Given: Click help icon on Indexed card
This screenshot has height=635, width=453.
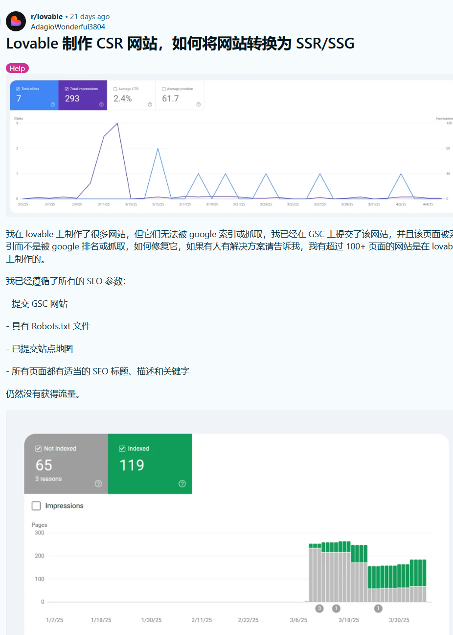Looking at the screenshot, I should point(182,484).
